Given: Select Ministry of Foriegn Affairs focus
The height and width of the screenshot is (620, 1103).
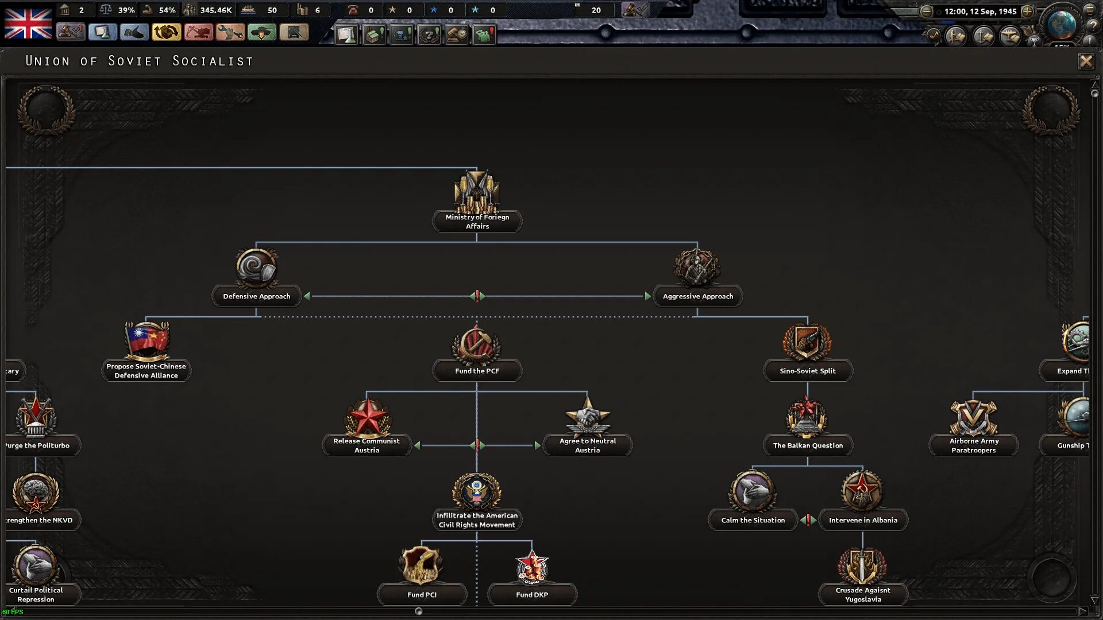Looking at the screenshot, I should (x=477, y=201).
